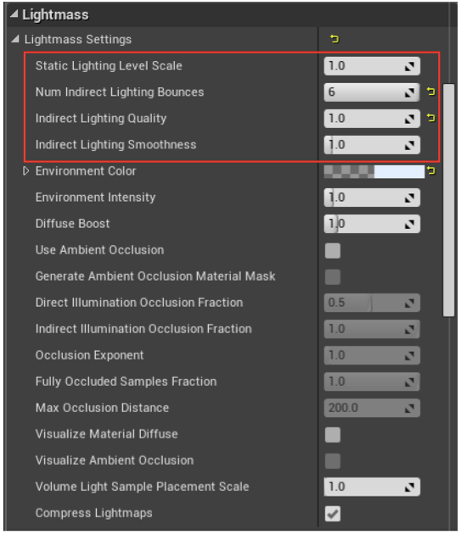Reset Indirect Lighting Quality to default
The image size is (461, 535).
(430, 118)
